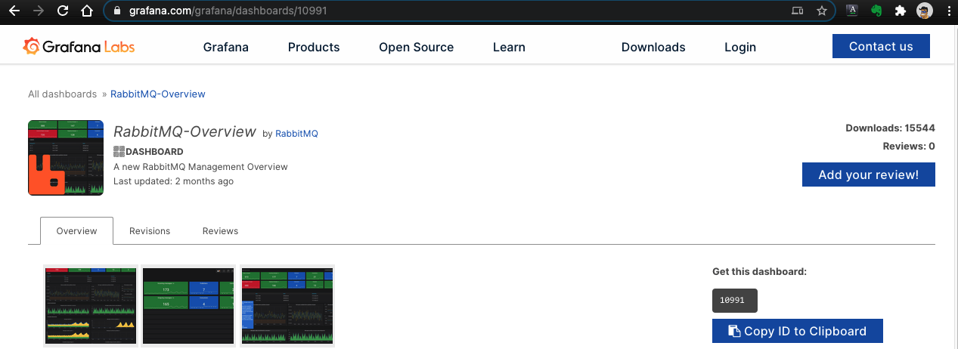
Task: Click the RabbitMQ-Overview title heading
Action: tap(185, 131)
